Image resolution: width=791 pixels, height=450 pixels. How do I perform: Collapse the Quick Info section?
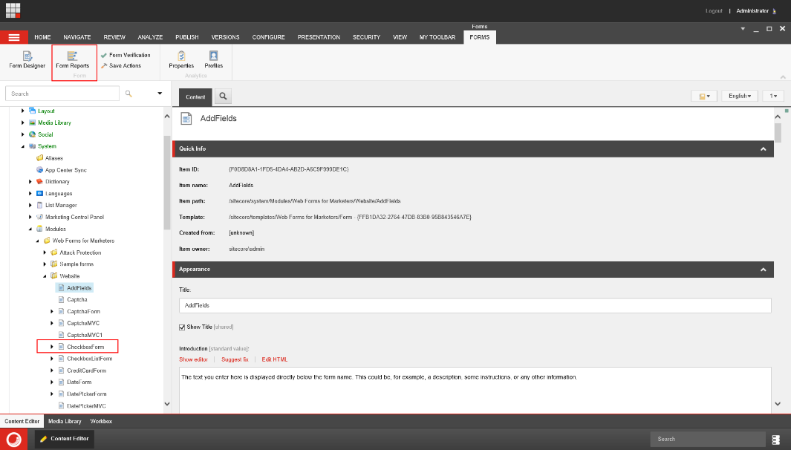coord(763,149)
